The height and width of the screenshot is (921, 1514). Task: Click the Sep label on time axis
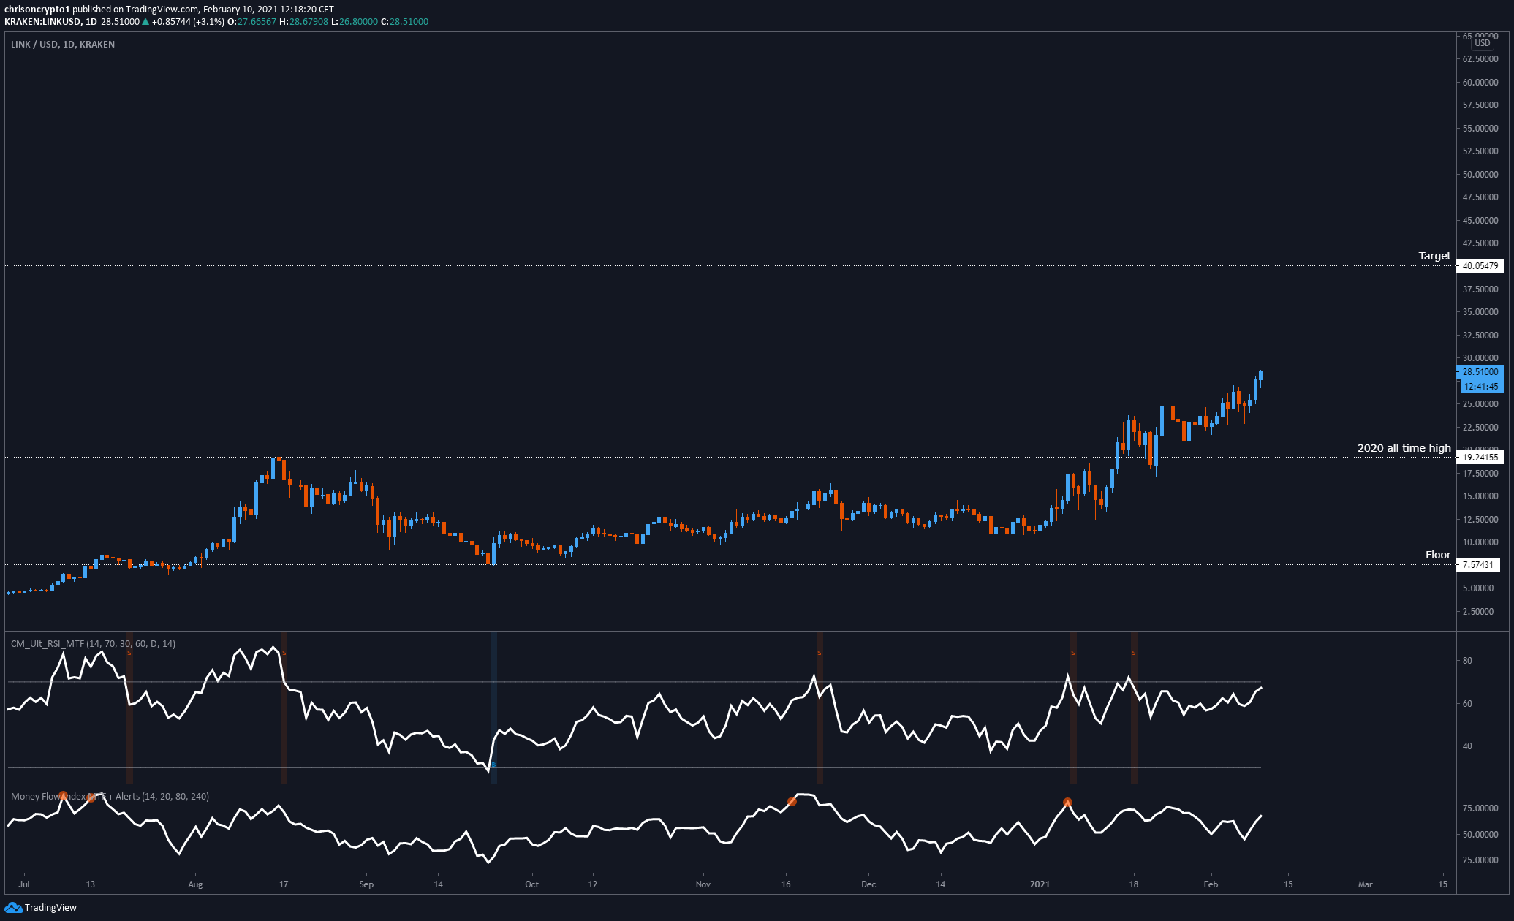pos(366,884)
